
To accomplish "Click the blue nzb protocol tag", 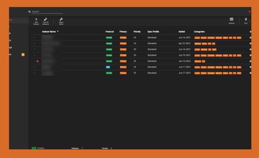I will pyautogui.click(x=108, y=67).
